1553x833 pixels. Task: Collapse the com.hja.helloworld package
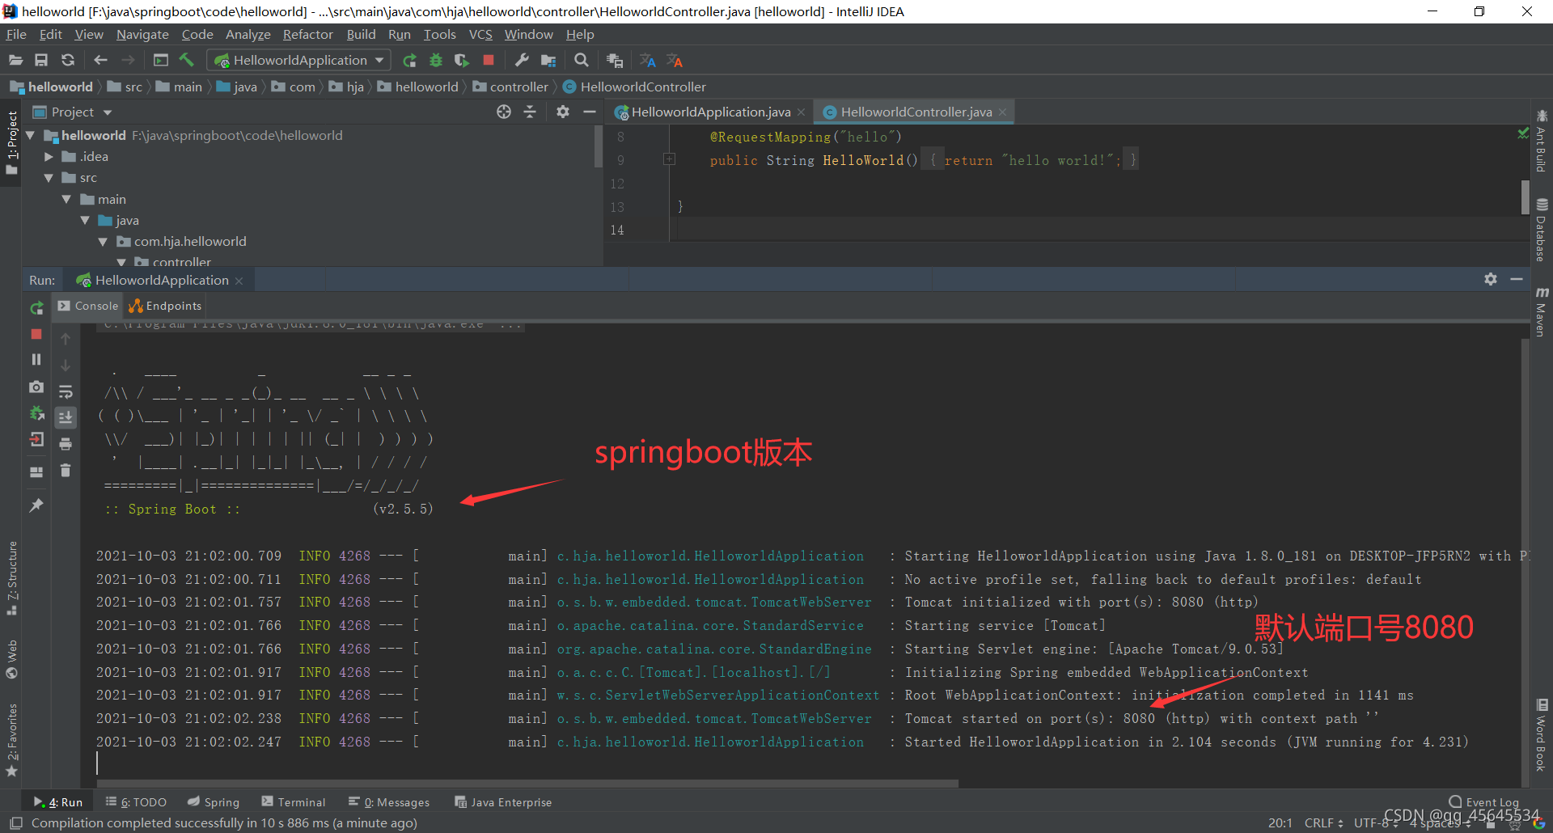click(x=103, y=241)
